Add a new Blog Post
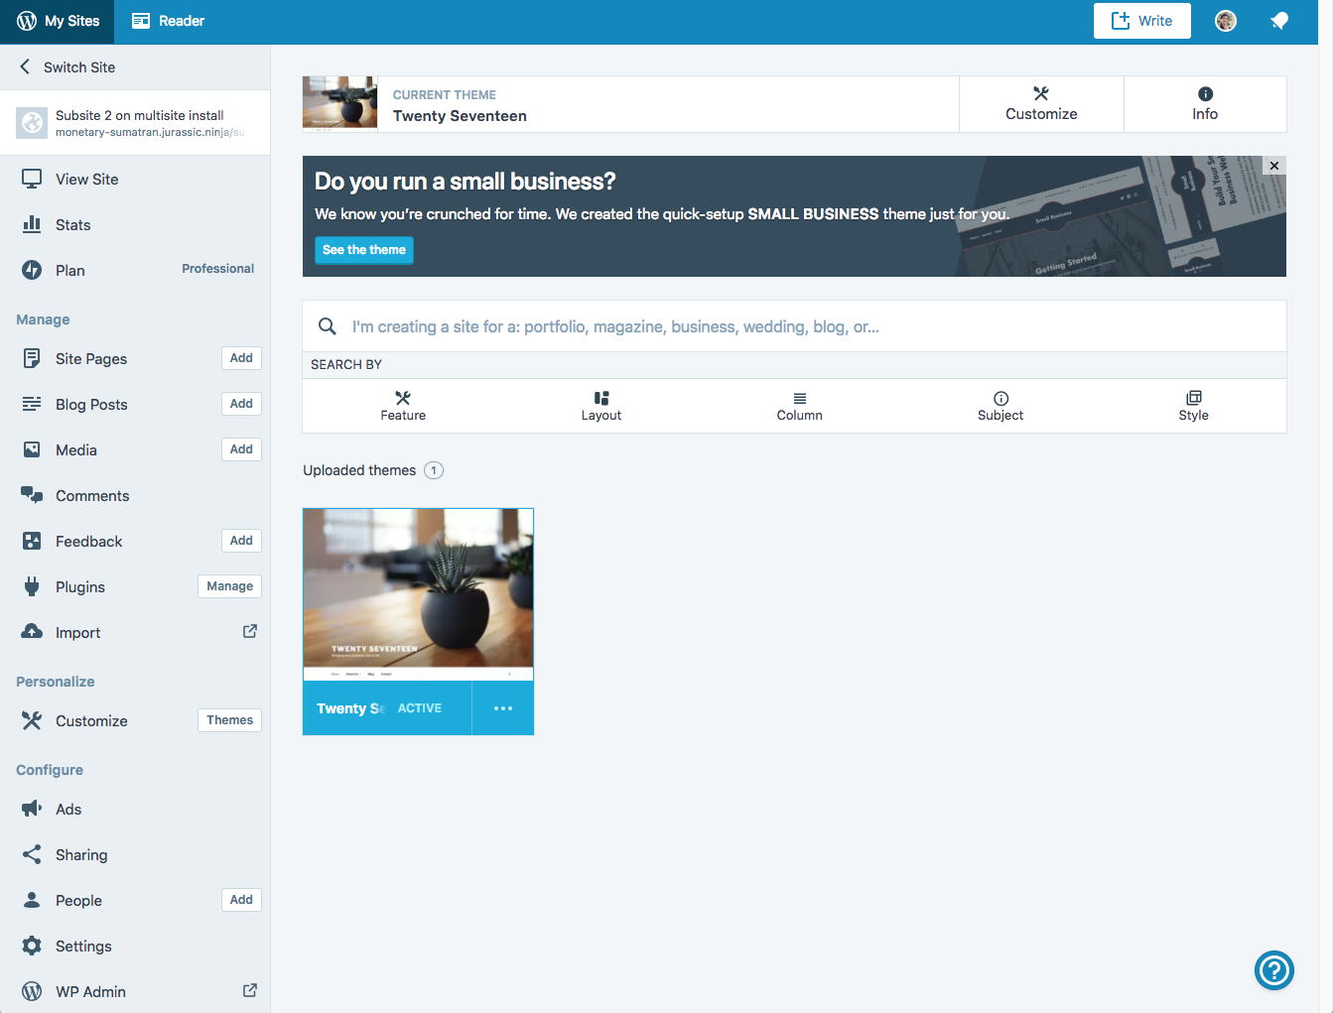The height and width of the screenshot is (1013, 1333). [x=241, y=404]
